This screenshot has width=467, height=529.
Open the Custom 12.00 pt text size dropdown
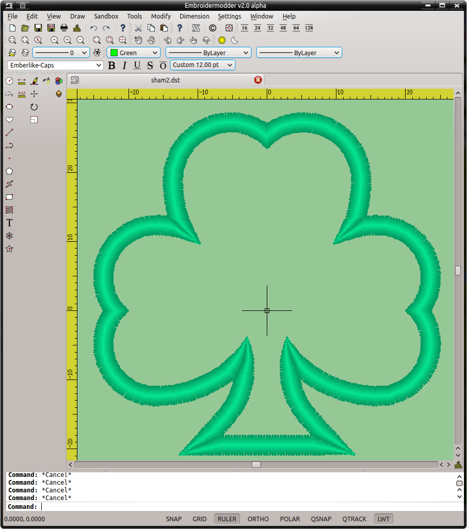[202, 65]
